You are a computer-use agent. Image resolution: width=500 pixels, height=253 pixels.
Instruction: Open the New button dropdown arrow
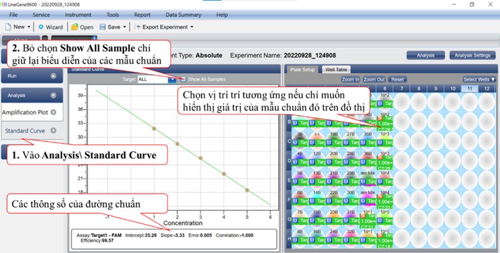(29, 27)
